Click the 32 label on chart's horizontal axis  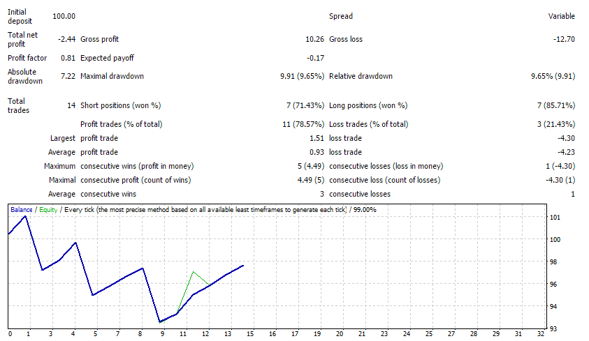pyautogui.click(x=541, y=333)
